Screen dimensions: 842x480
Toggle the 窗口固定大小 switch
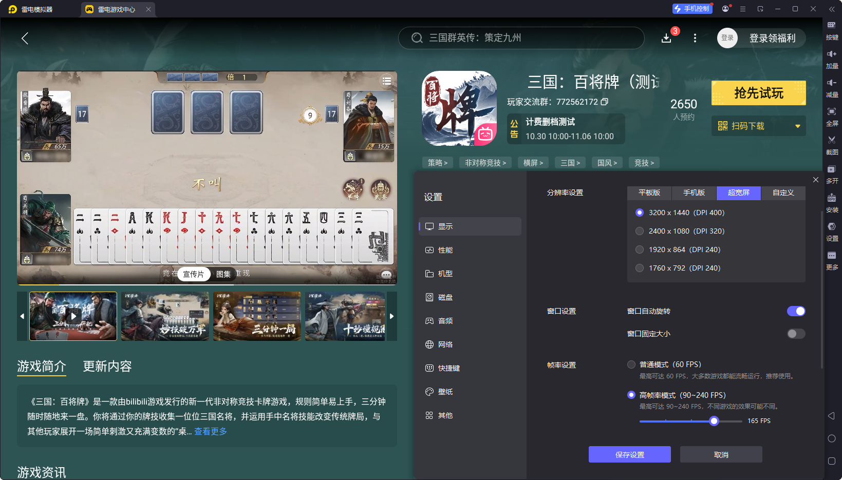click(x=796, y=334)
